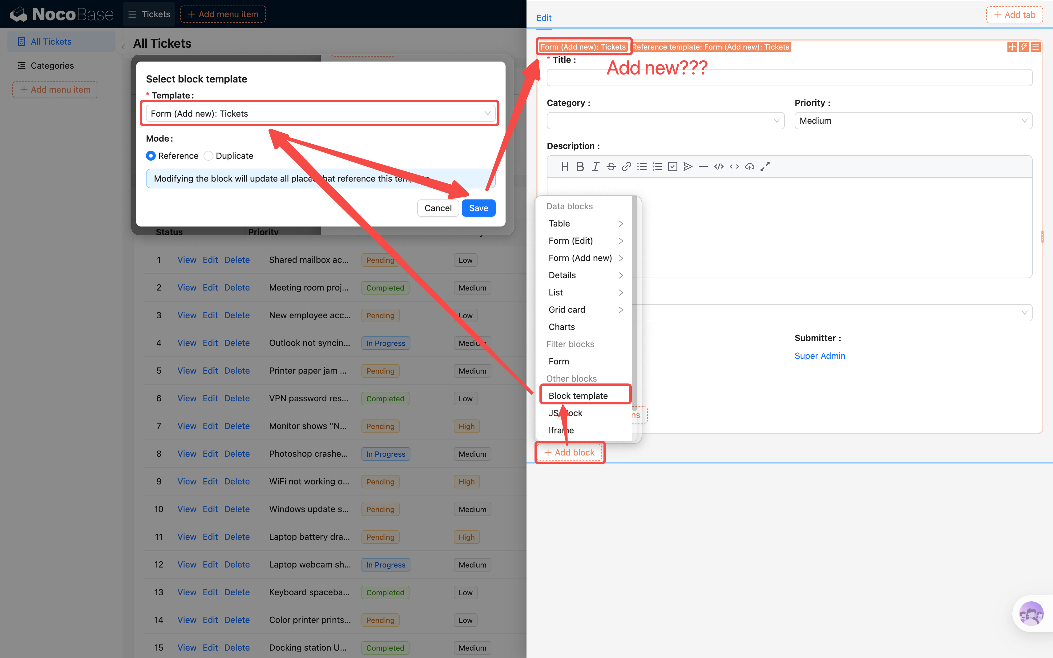Insert a task checkbox list in the editor

coord(672,167)
